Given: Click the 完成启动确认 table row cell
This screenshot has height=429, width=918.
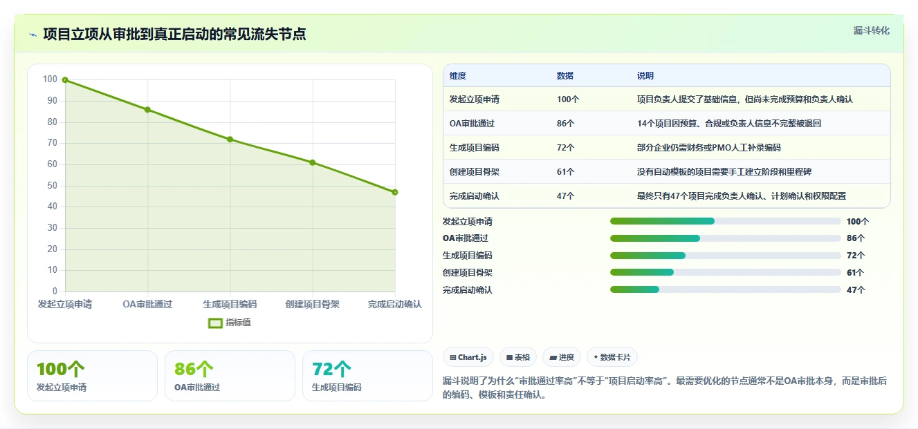Looking at the screenshot, I should click(475, 196).
